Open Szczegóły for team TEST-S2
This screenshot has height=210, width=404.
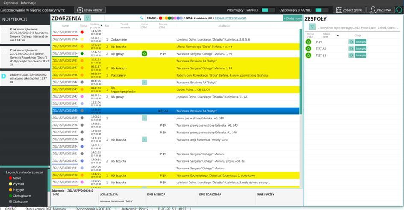[x=360, y=48]
